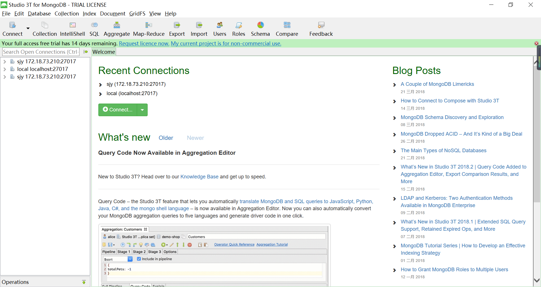
Task: Expand the first sjy 172.18.73.210:27017 tree node
Action: tap(5, 61)
